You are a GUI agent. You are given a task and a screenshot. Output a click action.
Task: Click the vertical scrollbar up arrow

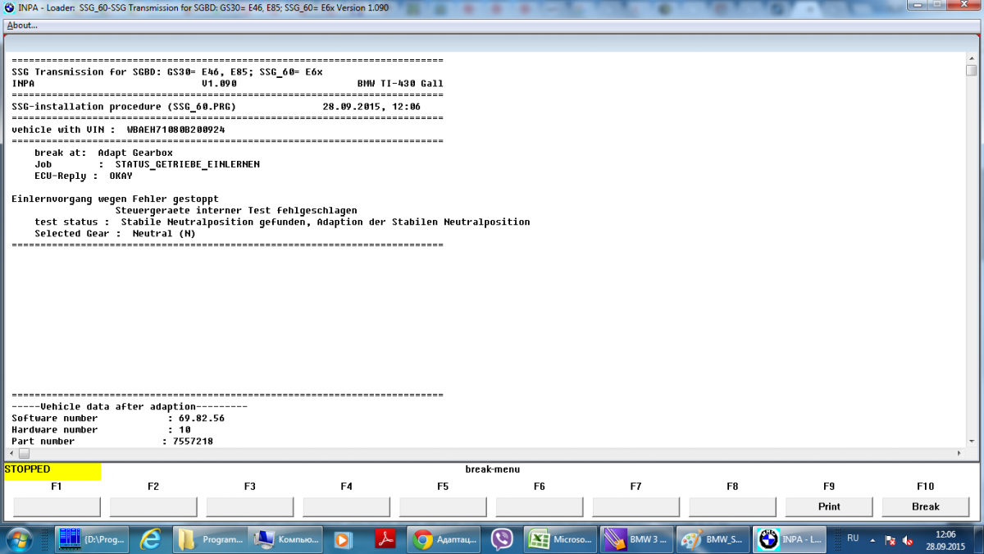coord(971,59)
